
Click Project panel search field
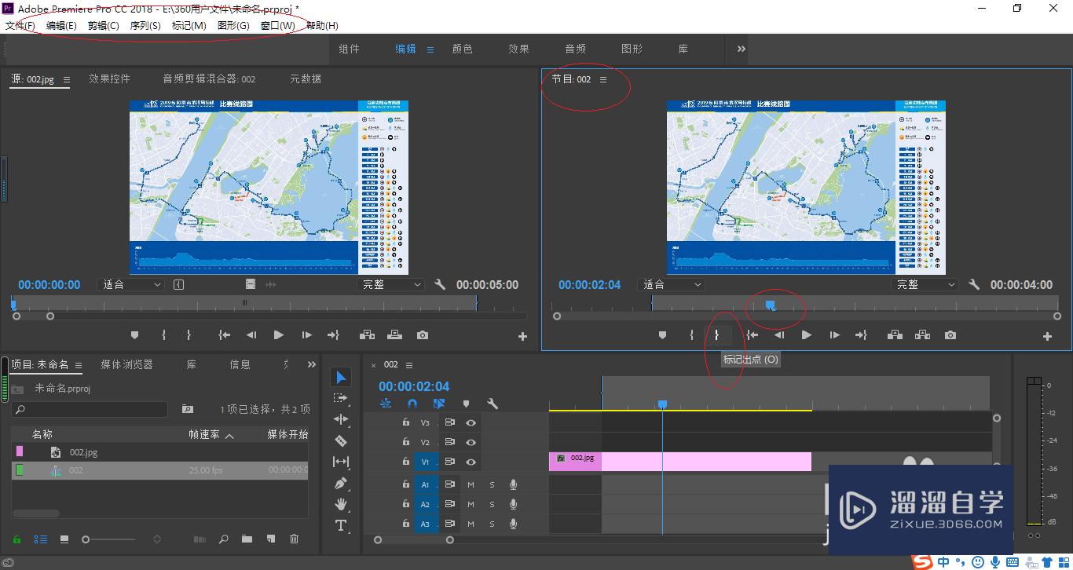(x=90, y=409)
